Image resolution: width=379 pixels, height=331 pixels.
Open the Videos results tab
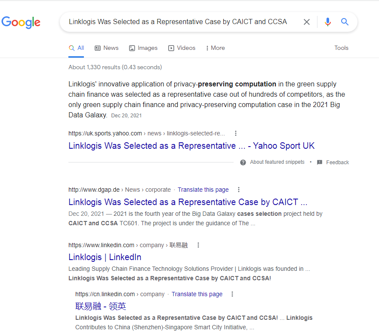click(x=182, y=48)
